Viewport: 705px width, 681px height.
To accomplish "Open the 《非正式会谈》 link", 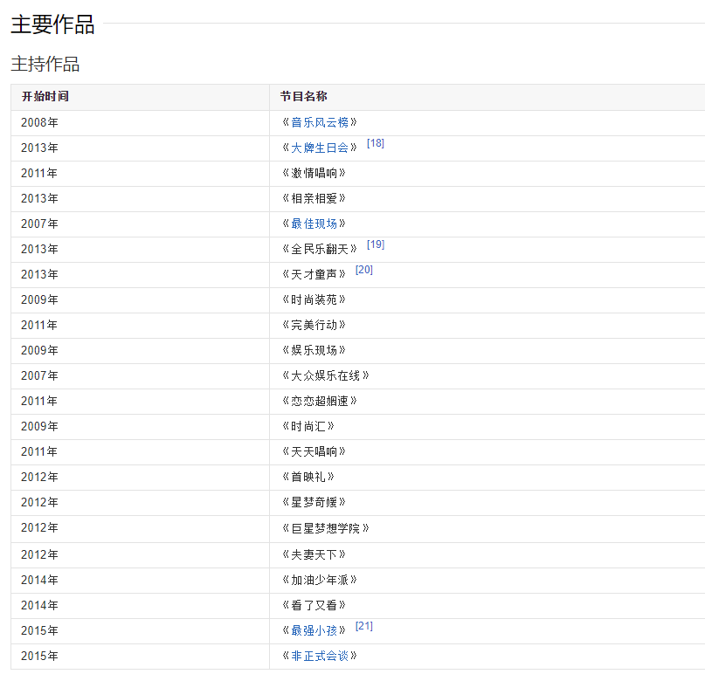I will point(320,656).
